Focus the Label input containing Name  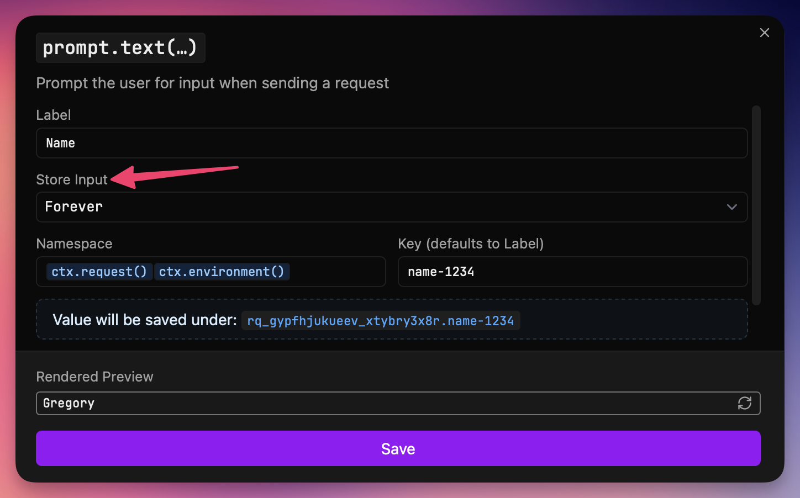391,143
